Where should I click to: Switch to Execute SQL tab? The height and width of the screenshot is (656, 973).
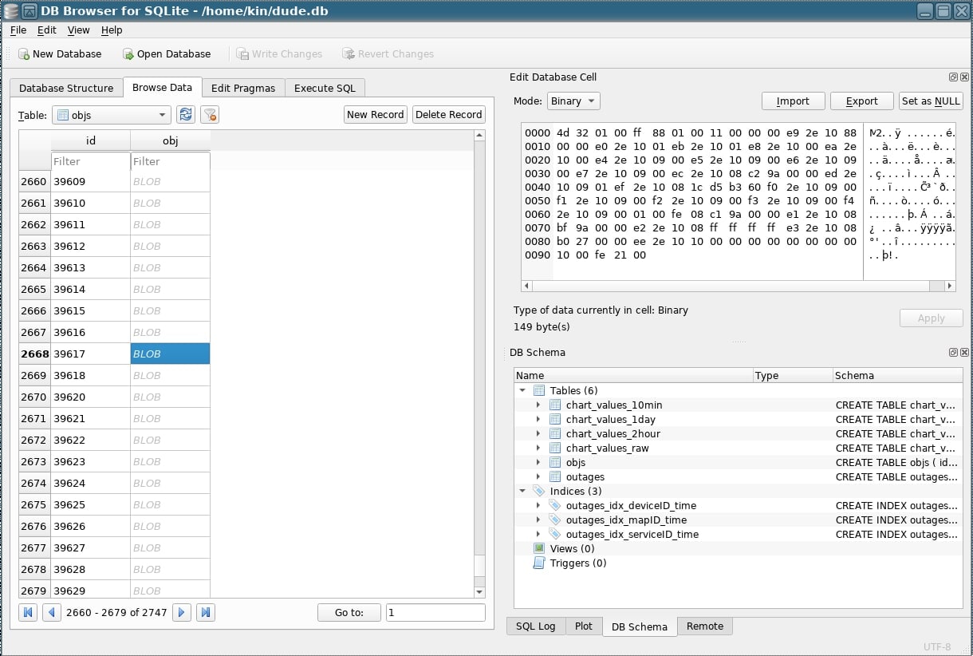pyautogui.click(x=325, y=88)
